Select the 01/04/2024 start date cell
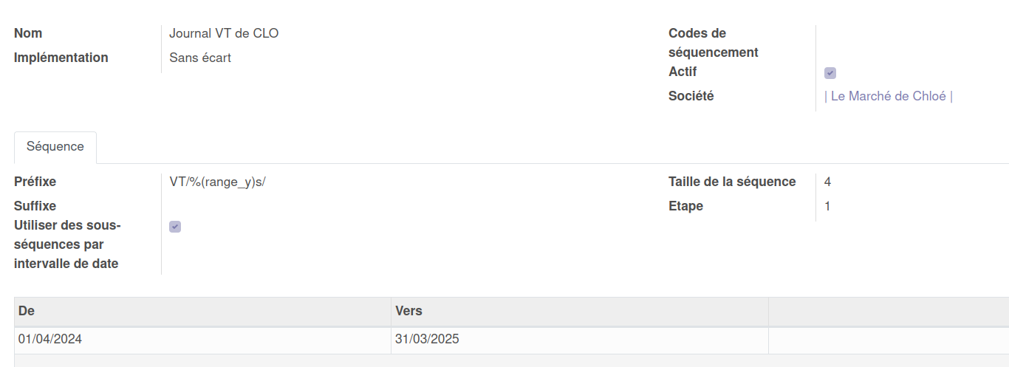This screenshot has height=367, width=1009. pyautogui.click(x=50, y=340)
